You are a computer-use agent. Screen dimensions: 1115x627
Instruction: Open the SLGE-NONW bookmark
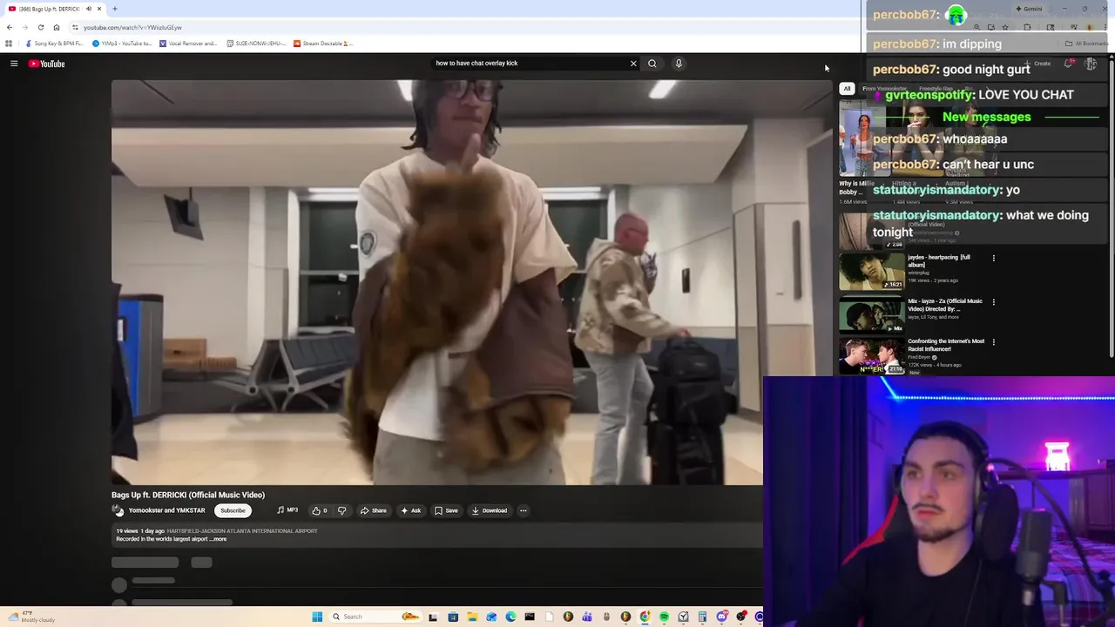[256, 44]
